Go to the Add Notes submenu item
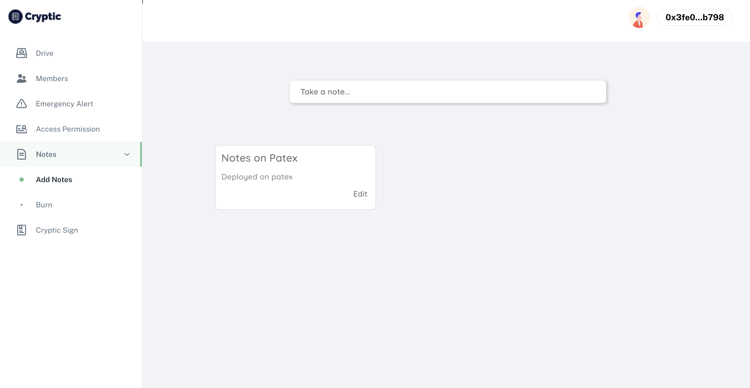The image size is (750, 388). pos(54,180)
